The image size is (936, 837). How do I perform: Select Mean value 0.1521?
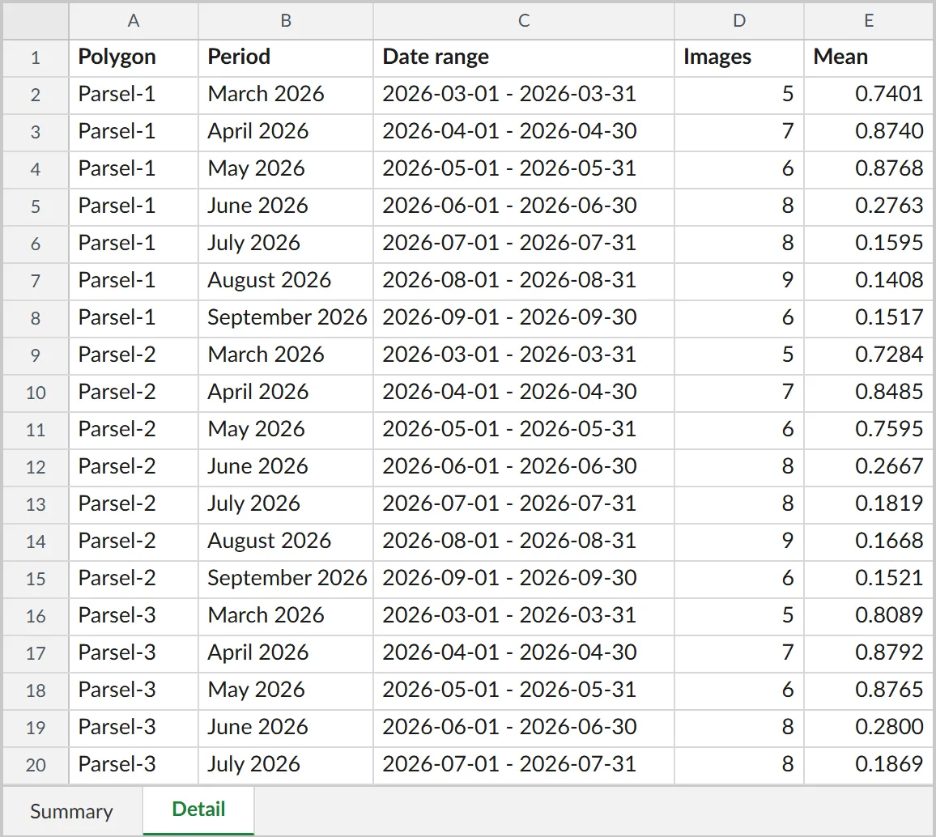tap(869, 579)
